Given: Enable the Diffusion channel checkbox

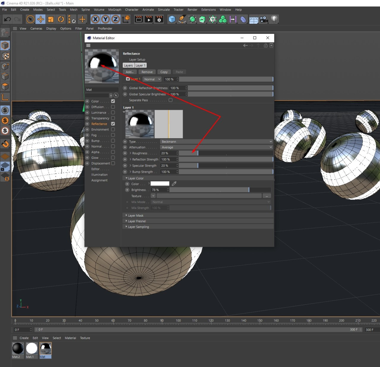Looking at the screenshot, I should click(113, 107).
